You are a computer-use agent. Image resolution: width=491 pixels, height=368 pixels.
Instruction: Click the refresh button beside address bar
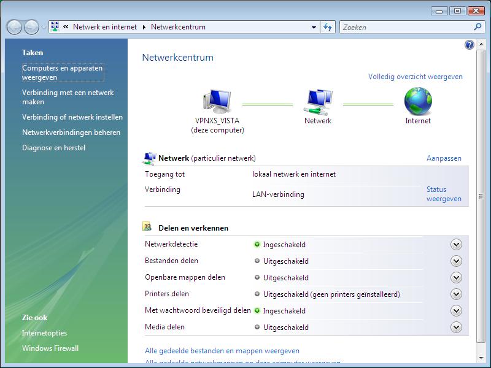coord(328,27)
